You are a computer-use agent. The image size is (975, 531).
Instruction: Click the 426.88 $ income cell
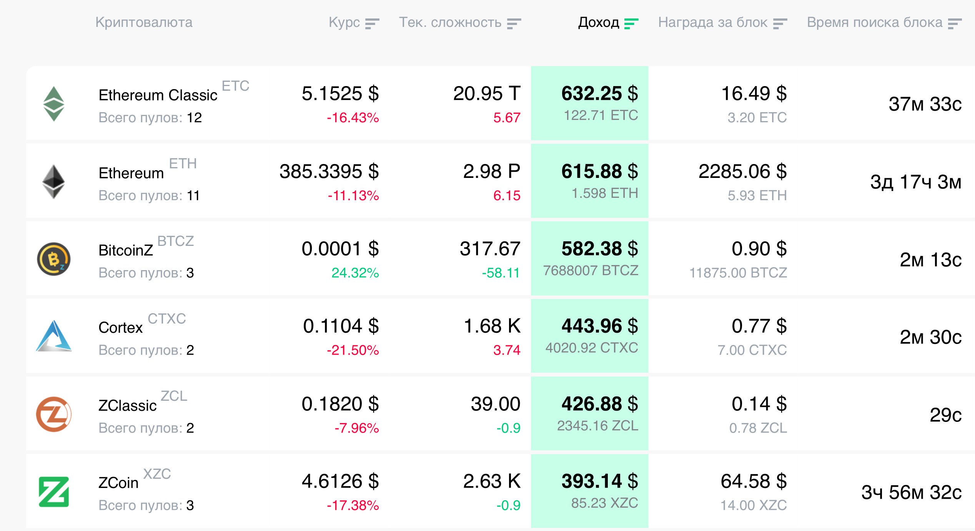point(589,413)
